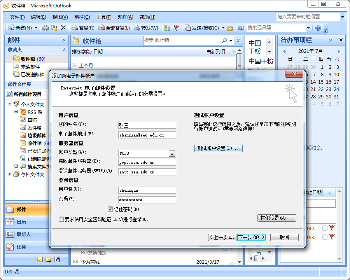Image resolution: width=350 pixels, height=280 pixels.
Task: Go to previous month in the calendar
Action: tap(284, 51)
